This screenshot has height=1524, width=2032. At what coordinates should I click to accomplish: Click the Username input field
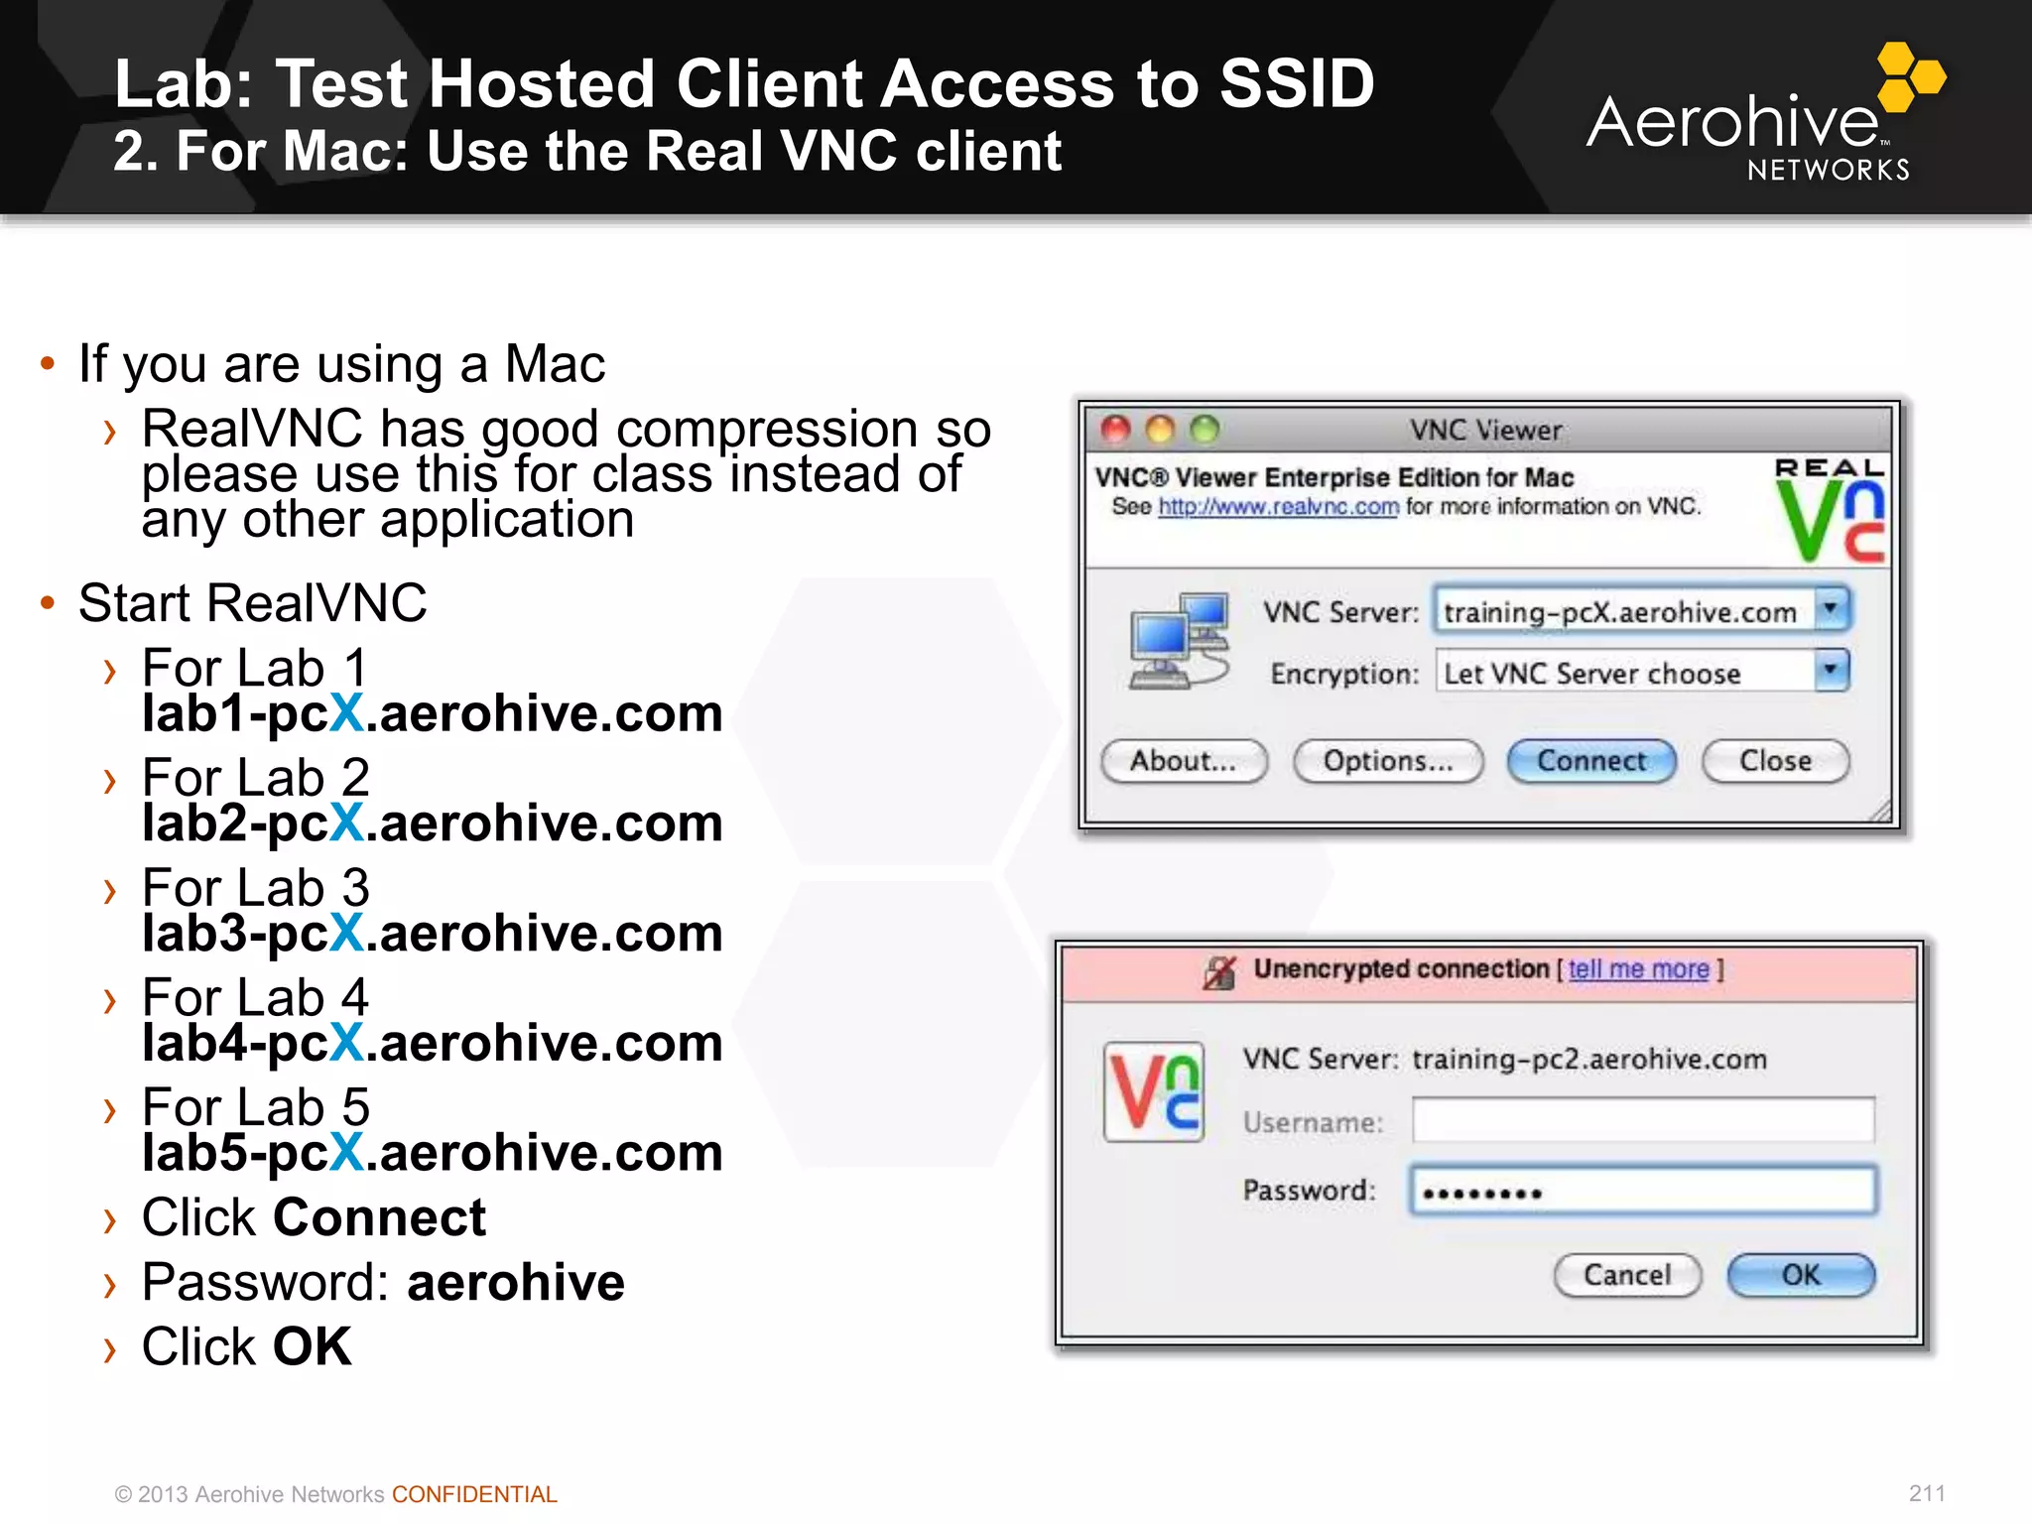(x=1643, y=1120)
